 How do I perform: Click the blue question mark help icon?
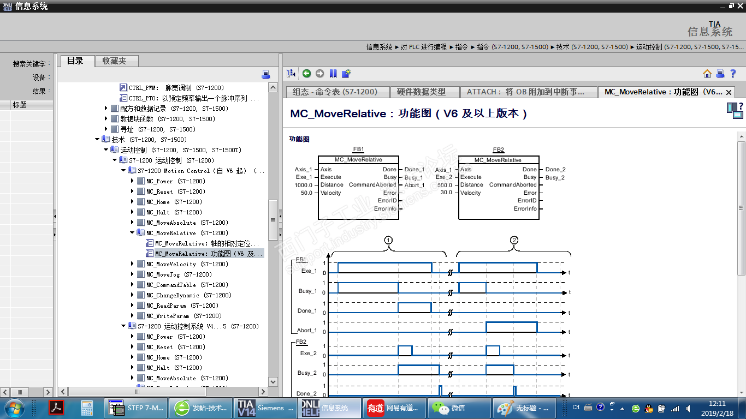732,74
